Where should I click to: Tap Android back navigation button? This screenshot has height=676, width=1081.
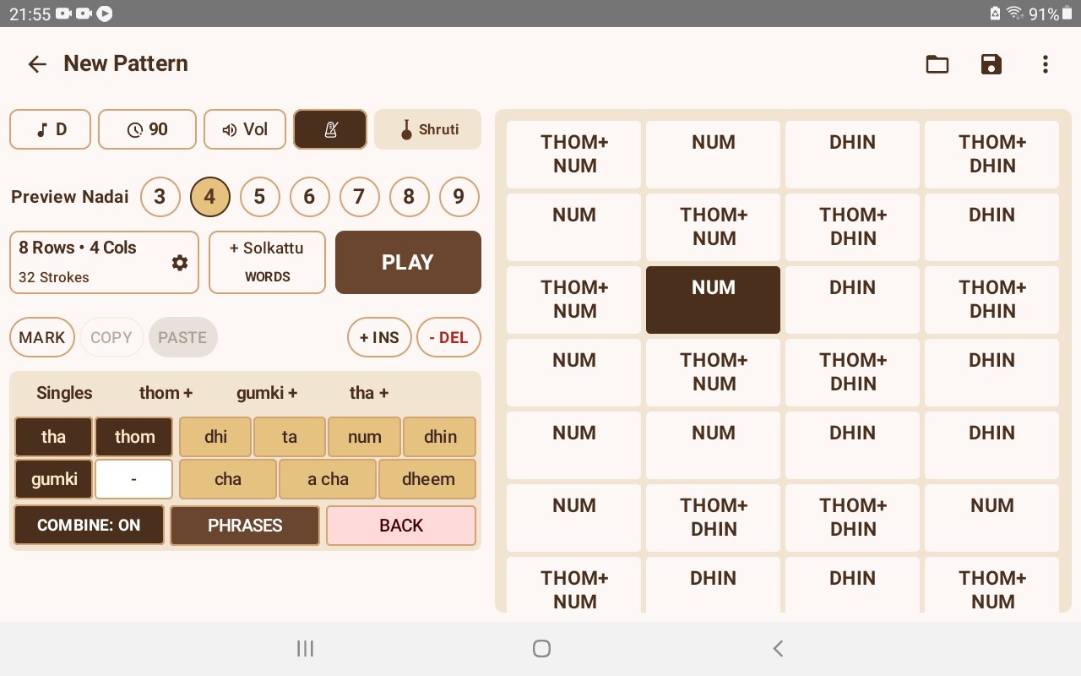(778, 648)
